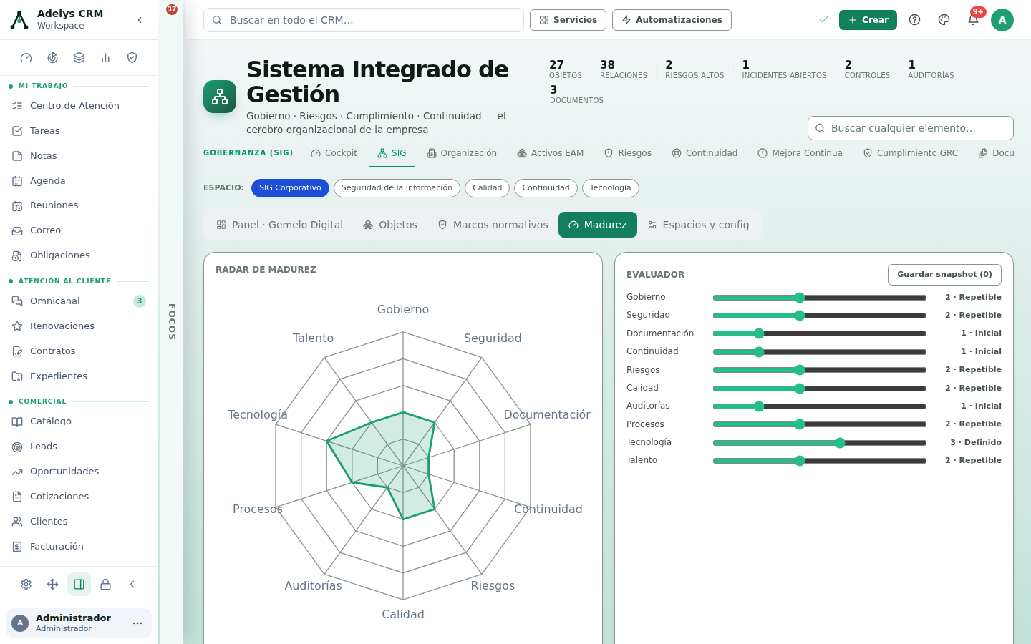
Task: Adjust the Tecnología maturity slider
Action: tap(820, 443)
